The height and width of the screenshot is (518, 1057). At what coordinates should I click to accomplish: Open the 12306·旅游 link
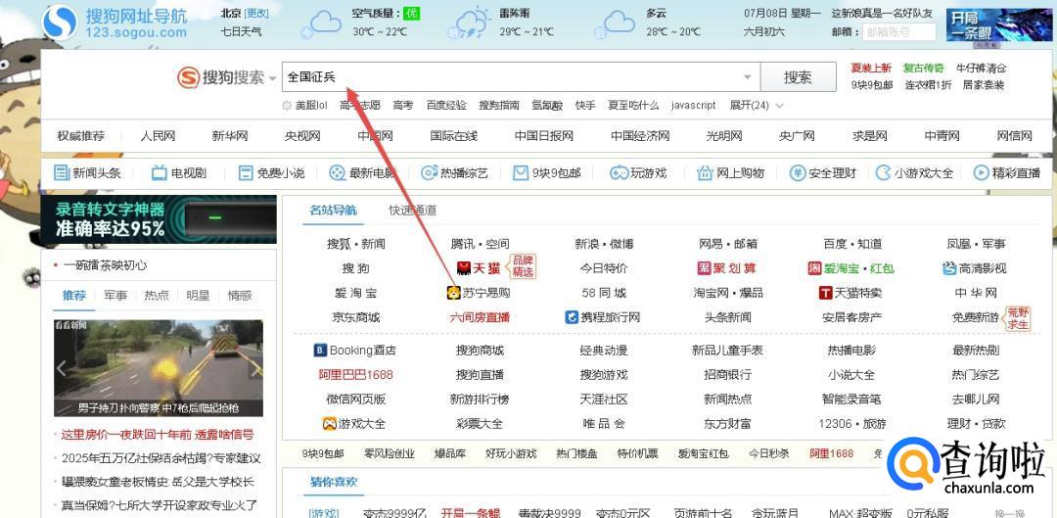pyautogui.click(x=852, y=424)
